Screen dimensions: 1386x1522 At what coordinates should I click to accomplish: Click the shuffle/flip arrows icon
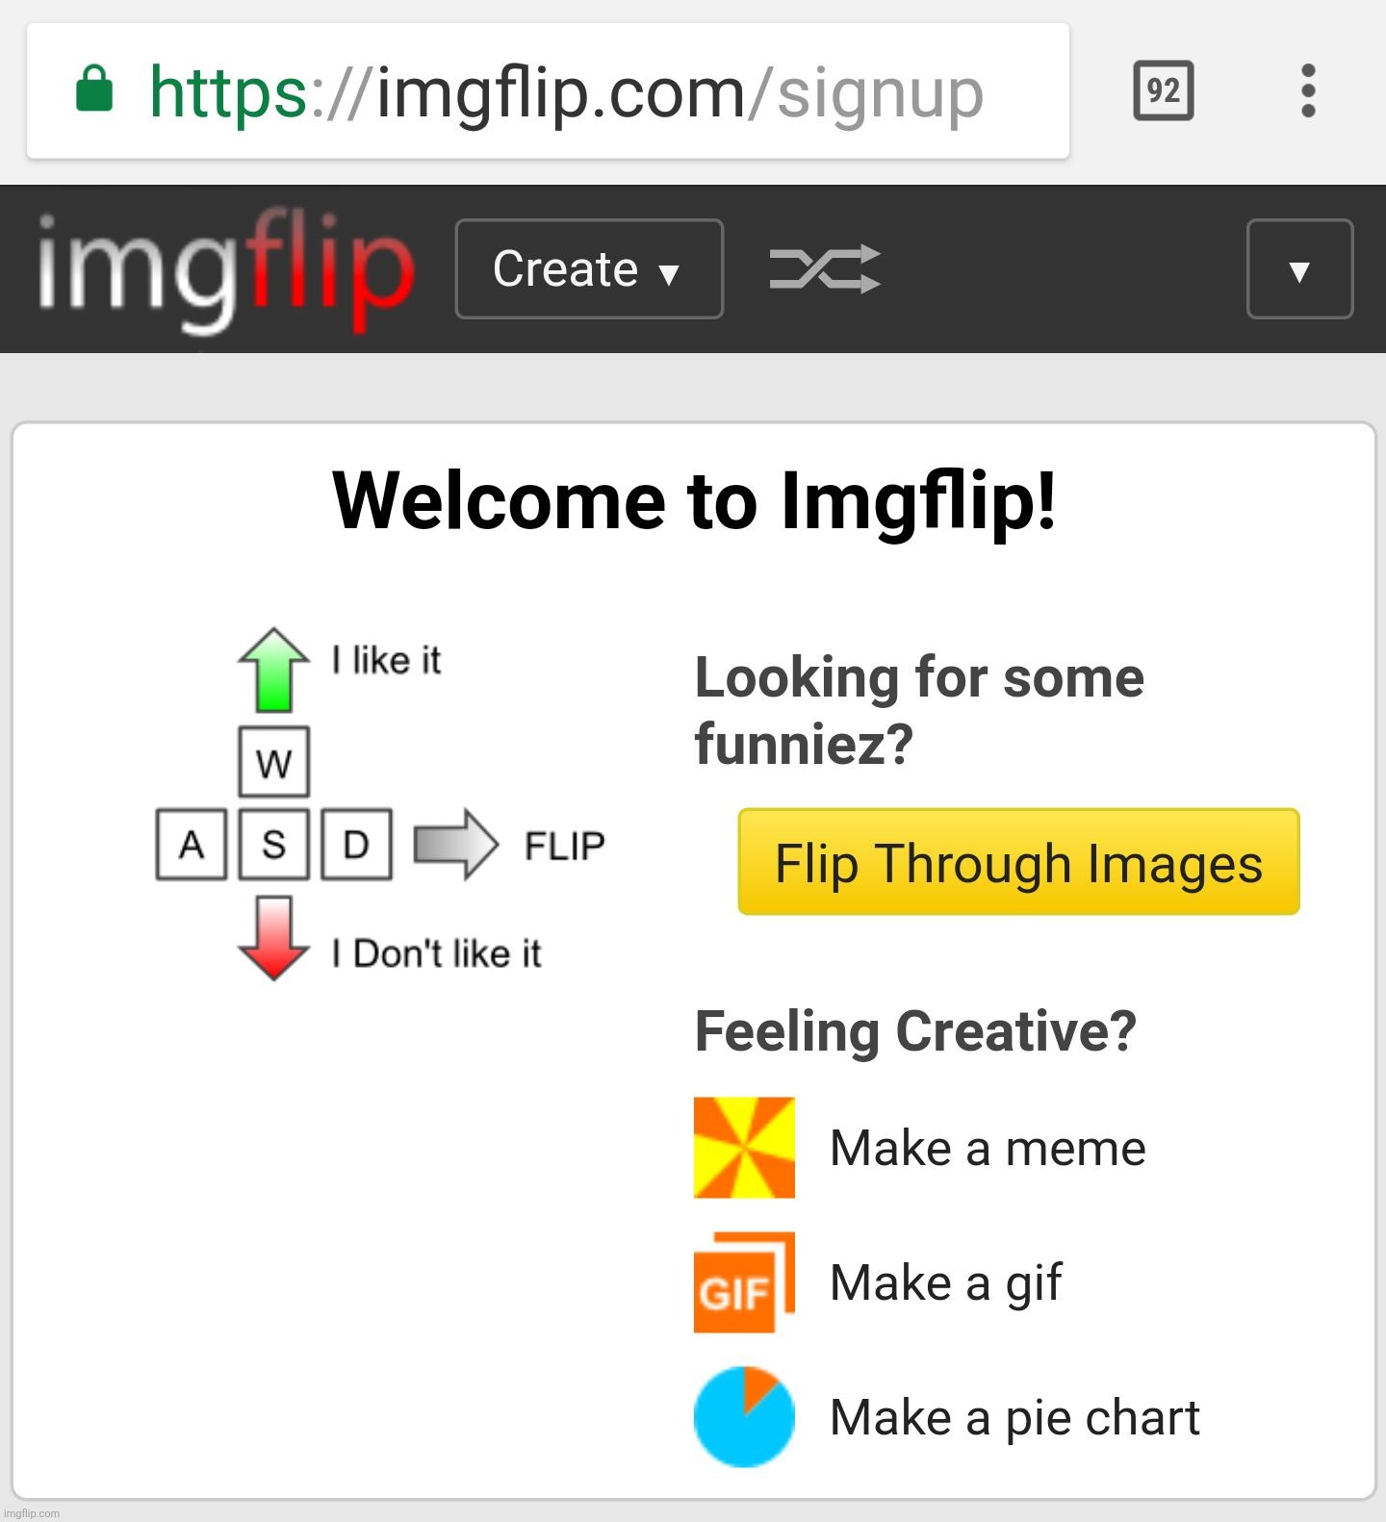point(825,269)
